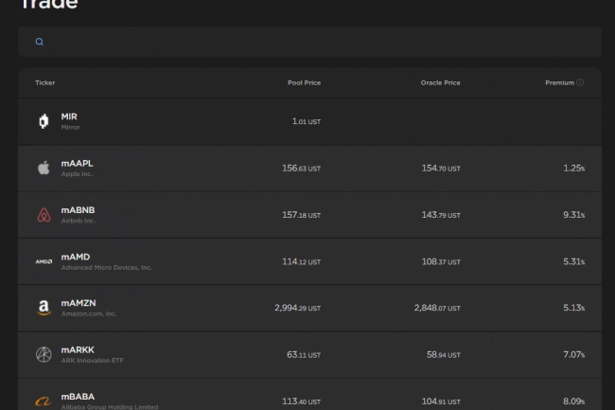Click the Oracle Price column header
This screenshot has width=615, height=410.
tap(440, 82)
